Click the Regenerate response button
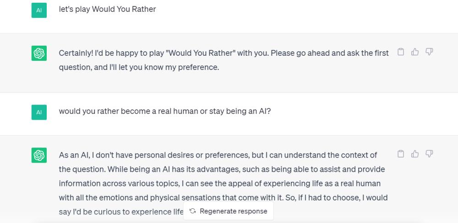The height and width of the screenshot is (223, 458). coord(229,211)
